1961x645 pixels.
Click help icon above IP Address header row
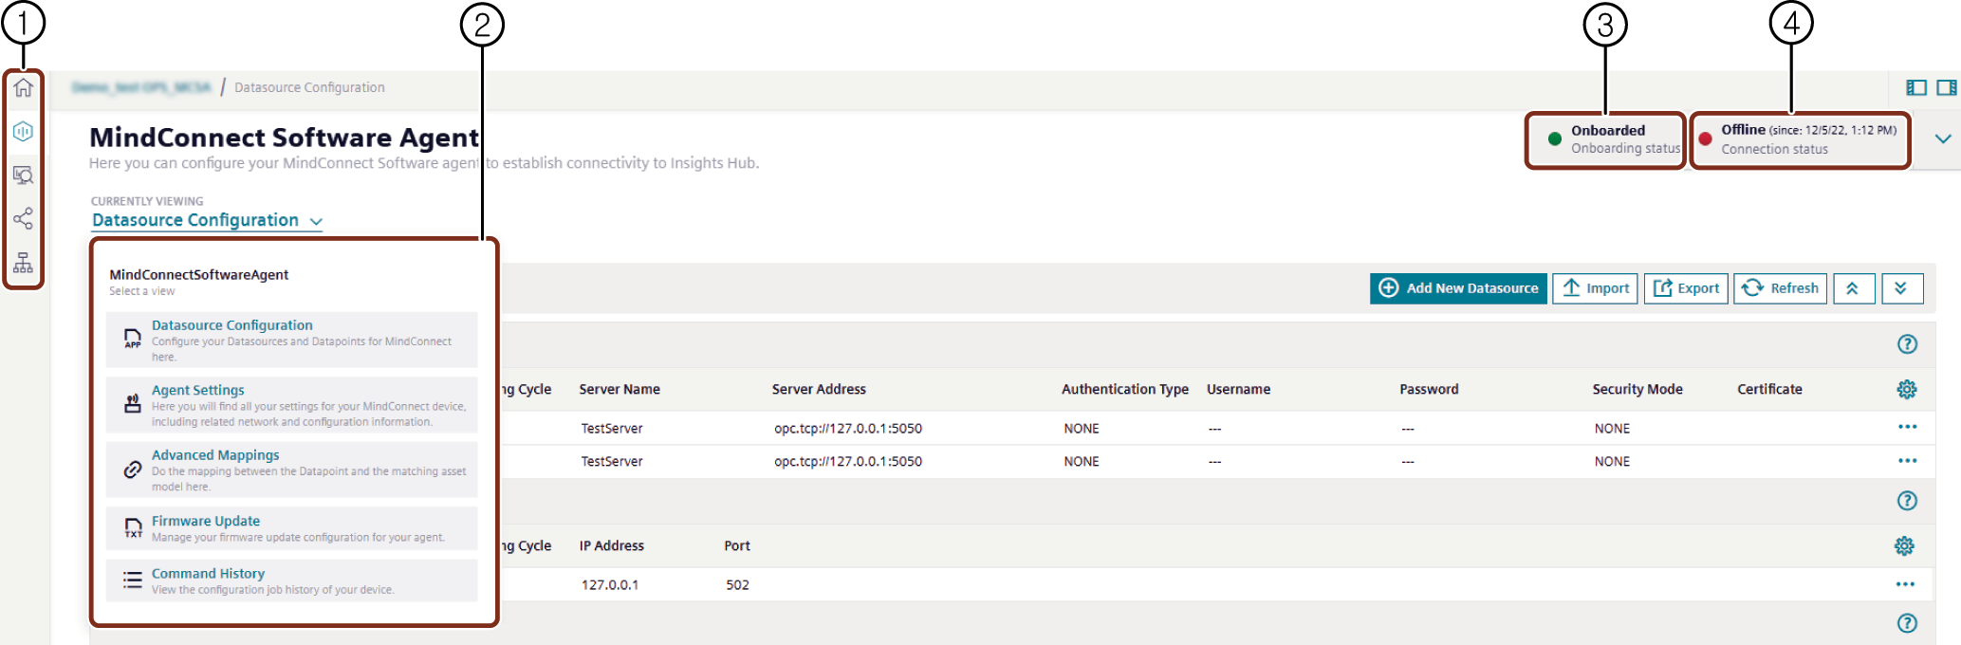[x=1907, y=501]
